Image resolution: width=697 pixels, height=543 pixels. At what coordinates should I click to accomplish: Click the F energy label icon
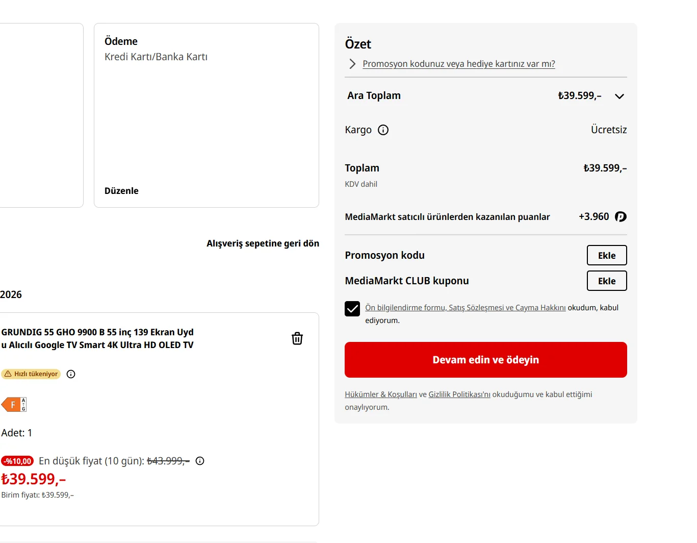tap(14, 405)
